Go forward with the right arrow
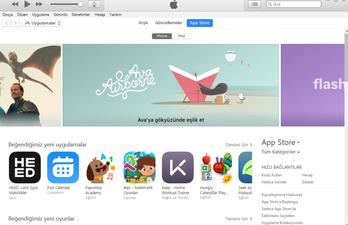This screenshot has height=225, width=348. (x=15, y=23)
